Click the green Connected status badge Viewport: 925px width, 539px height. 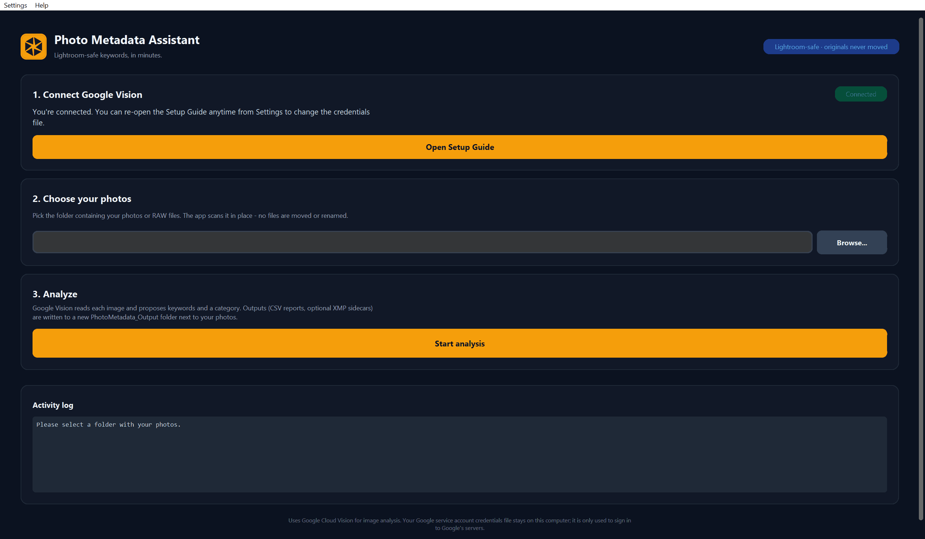[x=861, y=94]
